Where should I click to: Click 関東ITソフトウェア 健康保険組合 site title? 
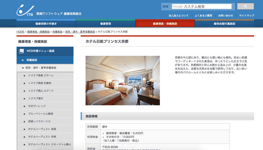click(59, 14)
